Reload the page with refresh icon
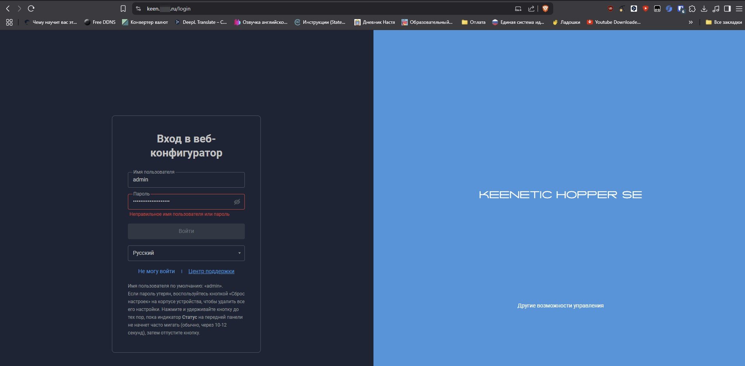745x366 pixels. 31,9
